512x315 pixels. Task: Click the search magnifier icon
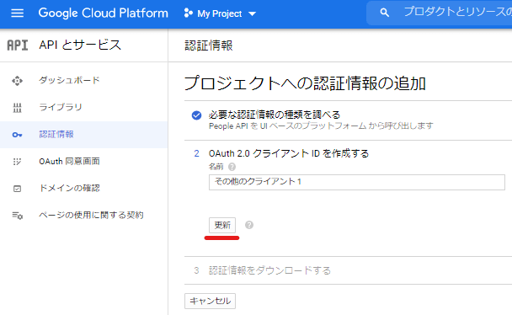pos(385,13)
